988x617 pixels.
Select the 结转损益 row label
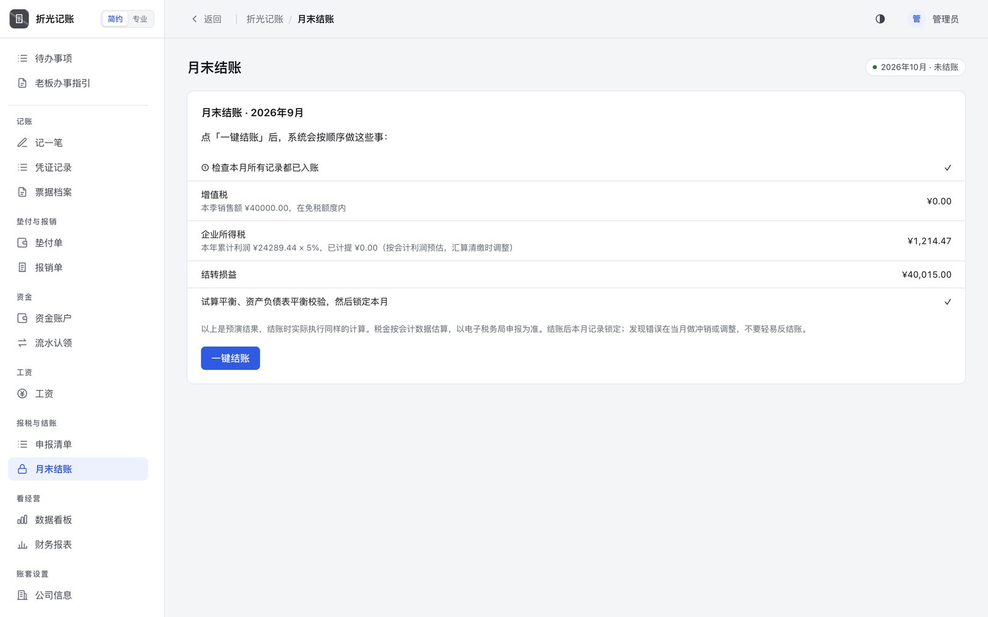[x=219, y=275]
